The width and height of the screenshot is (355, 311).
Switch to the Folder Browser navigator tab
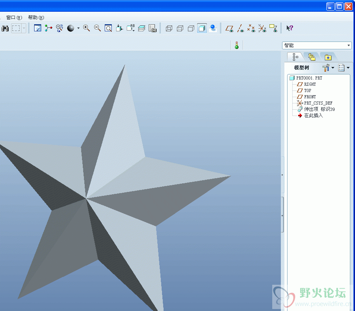pyautogui.click(x=312, y=57)
